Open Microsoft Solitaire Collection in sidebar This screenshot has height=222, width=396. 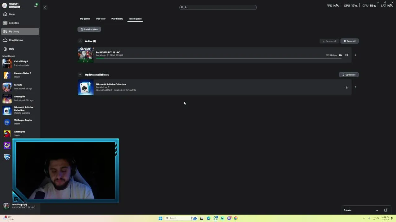(x=20, y=110)
